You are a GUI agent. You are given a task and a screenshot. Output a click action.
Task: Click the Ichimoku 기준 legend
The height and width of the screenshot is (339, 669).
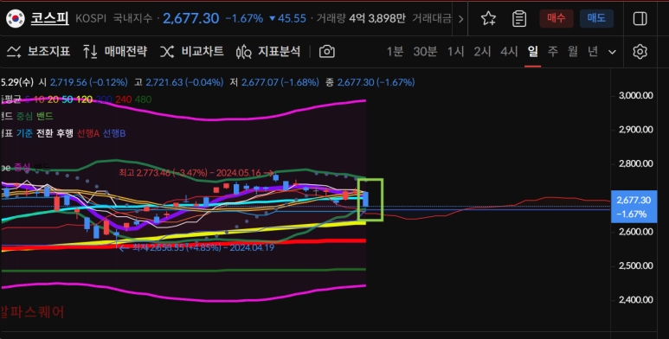(24, 133)
